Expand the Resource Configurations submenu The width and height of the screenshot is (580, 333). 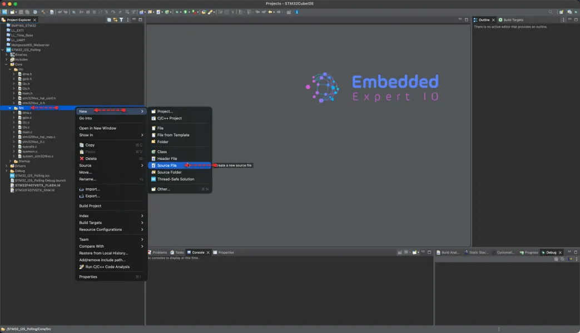point(111,230)
